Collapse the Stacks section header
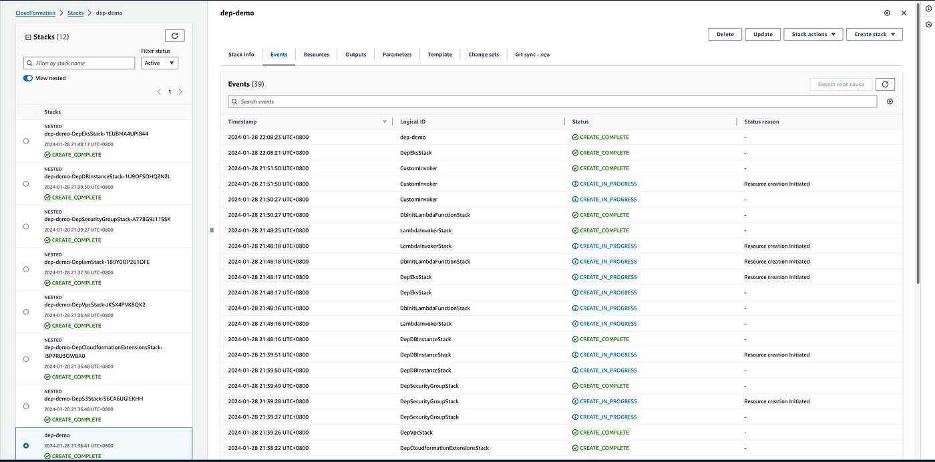 tap(27, 37)
